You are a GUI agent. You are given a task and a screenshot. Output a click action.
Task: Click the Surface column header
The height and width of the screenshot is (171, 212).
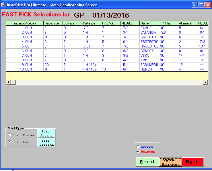tap(72, 23)
